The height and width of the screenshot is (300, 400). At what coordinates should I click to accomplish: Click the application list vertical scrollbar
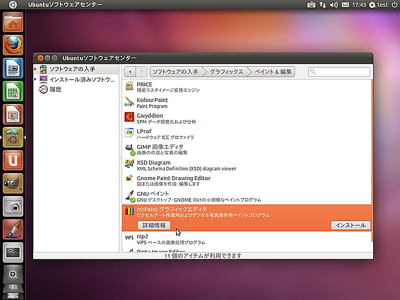click(372, 161)
